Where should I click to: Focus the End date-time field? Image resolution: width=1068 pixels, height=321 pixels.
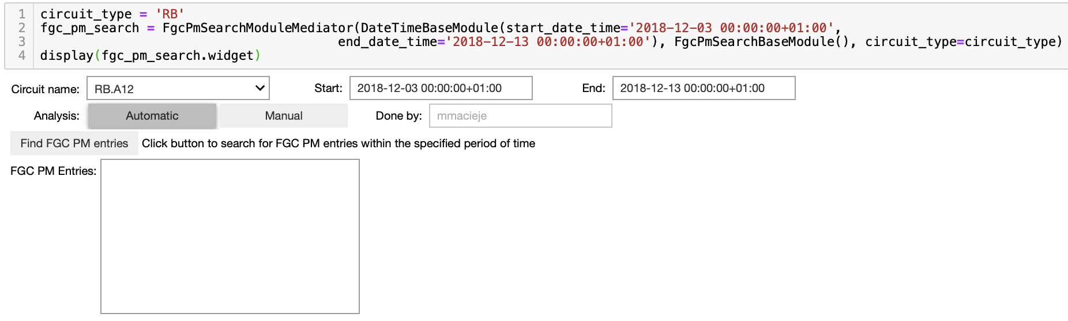point(704,88)
